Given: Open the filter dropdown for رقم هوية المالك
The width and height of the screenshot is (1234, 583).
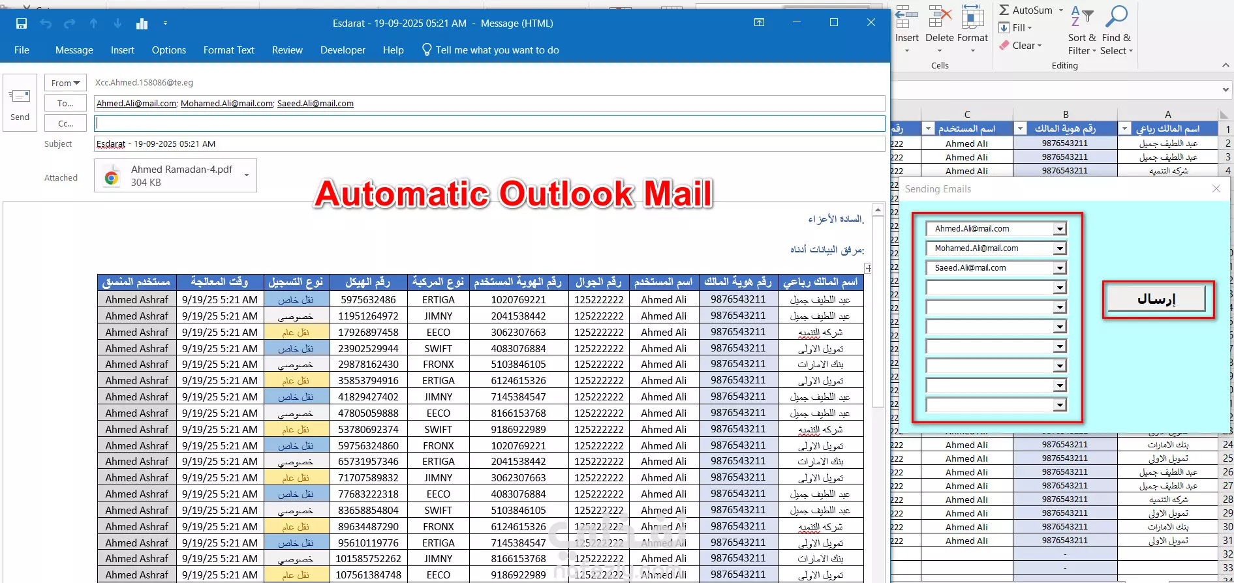Looking at the screenshot, I should [x=1020, y=128].
